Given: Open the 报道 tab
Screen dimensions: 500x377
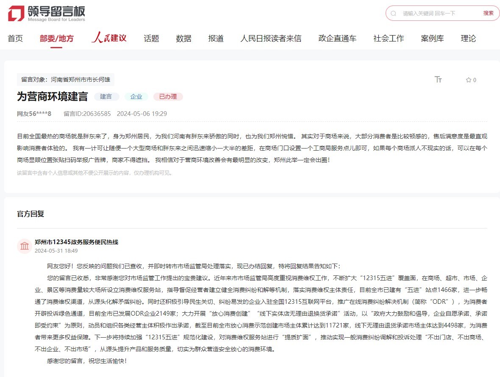Looking at the screenshot, I should (x=216, y=39).
